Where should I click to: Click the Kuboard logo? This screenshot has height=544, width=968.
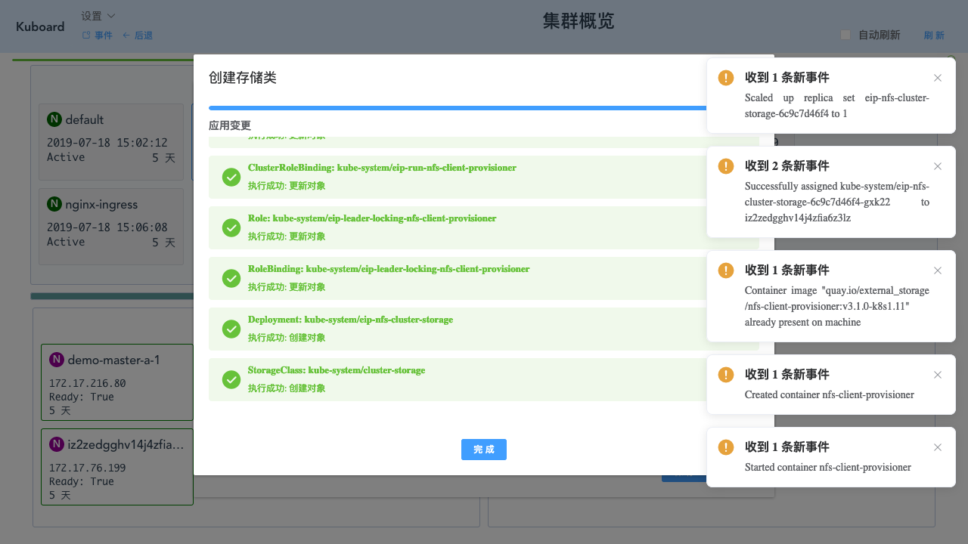click(40, 26)
